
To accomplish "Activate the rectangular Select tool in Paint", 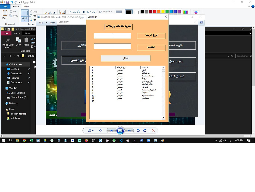I will coord(24,13).
